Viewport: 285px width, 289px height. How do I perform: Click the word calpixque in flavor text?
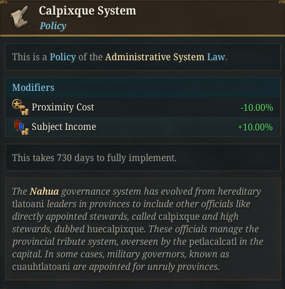click(179, 217)
